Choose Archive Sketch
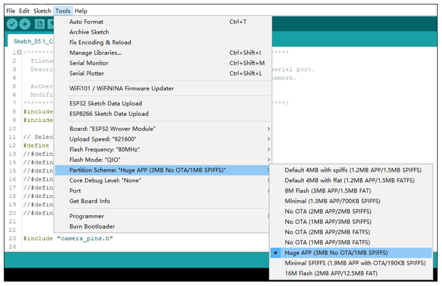Image resolution: width=442 pixels, height=286 pixels. pos(163,32)
